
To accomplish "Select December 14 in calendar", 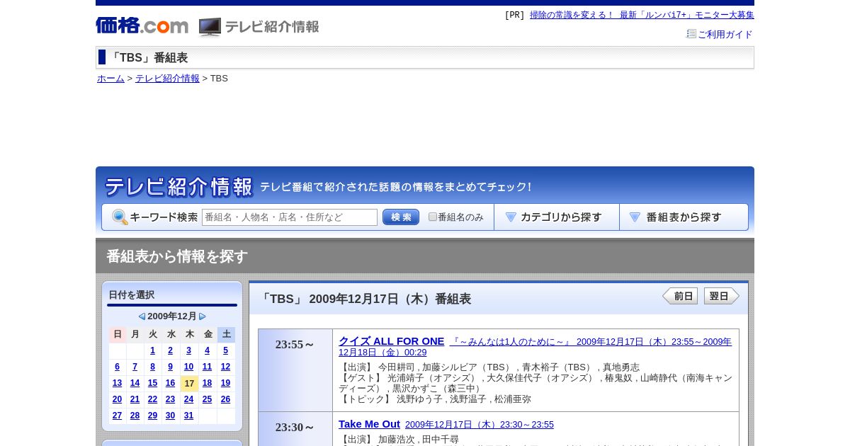I will 135,383.
